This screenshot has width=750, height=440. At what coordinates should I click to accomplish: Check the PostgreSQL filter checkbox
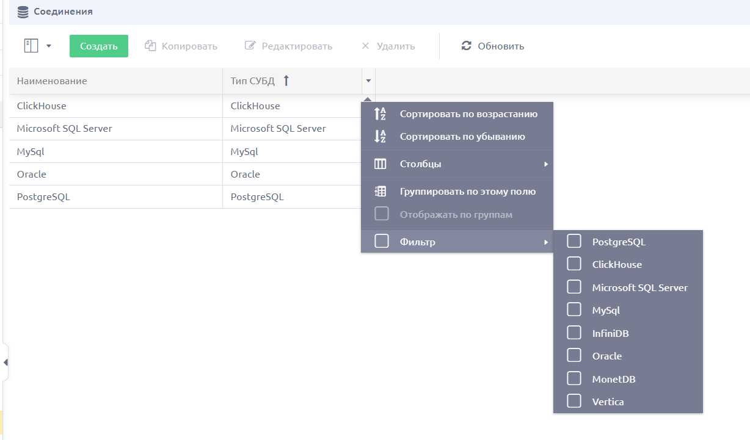coord(574,242)
